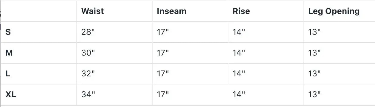Click the inseam value for size XL
This screenshot has width=375, height=107.
[163, 95]
